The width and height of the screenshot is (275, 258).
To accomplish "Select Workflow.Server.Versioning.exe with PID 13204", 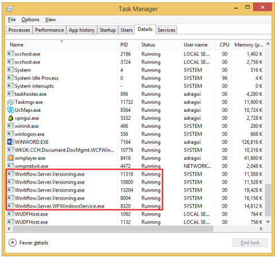I will [135, 190].
